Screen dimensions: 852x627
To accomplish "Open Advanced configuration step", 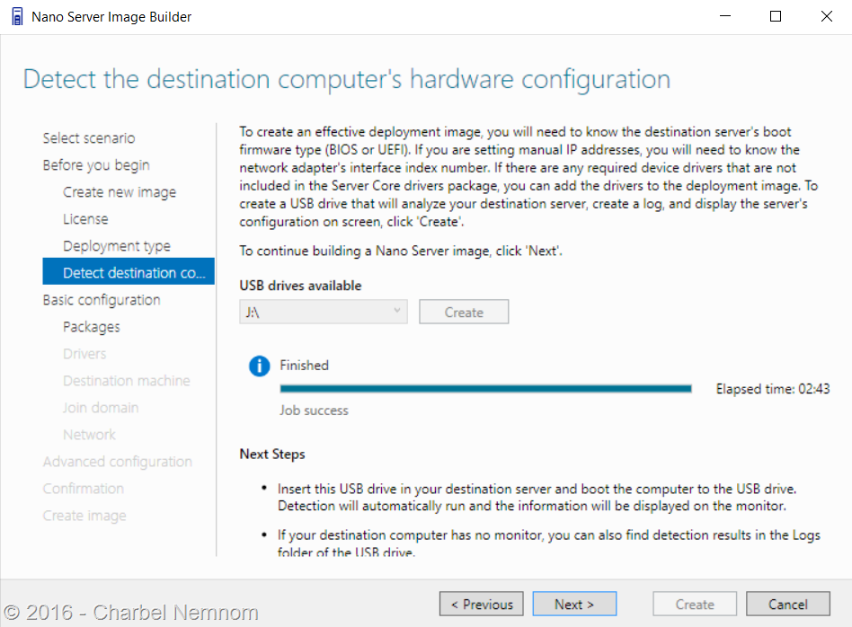I will [x=118, y=462].
